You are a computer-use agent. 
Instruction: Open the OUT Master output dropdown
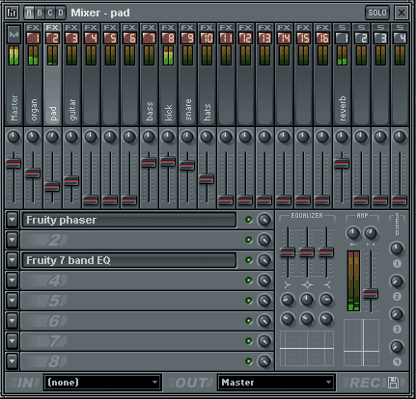276,383
